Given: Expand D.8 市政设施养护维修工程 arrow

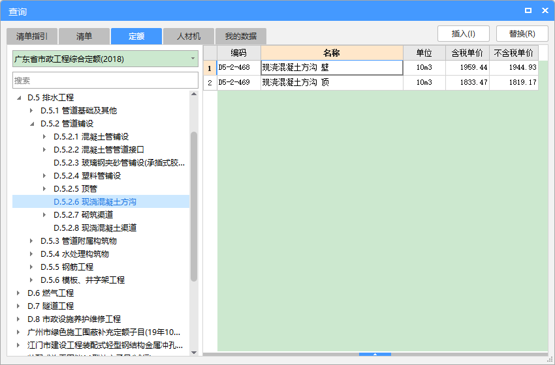Looking at the screenshot, I should pyautogui.click(x=18, y=319).
